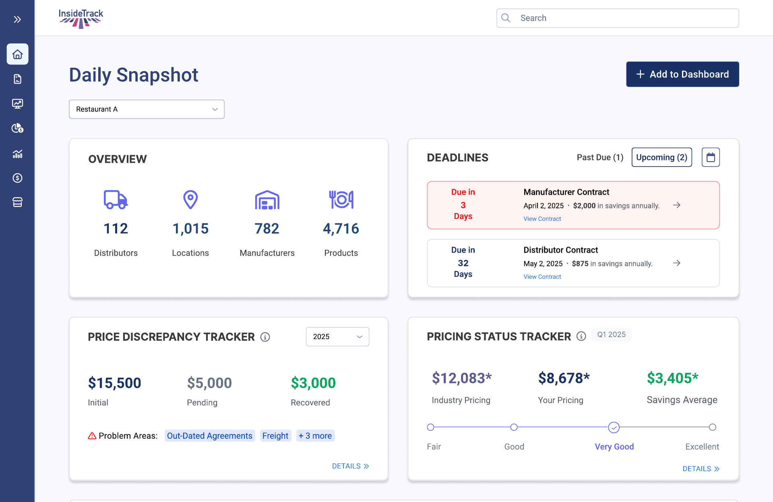This screenshot has height=502, width=773.
Task: Switch to the Past Due (1) tab
Action: [x=600, y=157]
